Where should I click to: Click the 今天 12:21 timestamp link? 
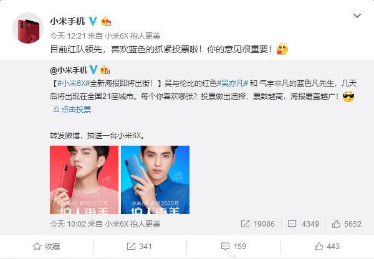click(x=67, y=36)
